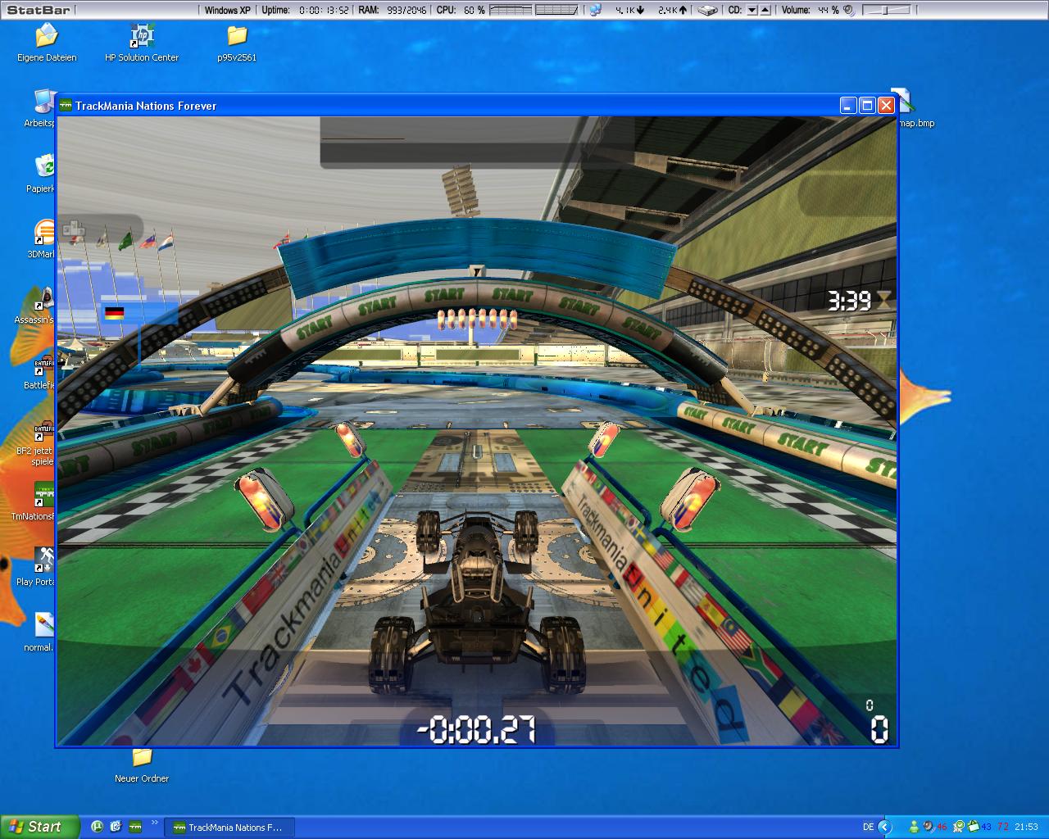The width and height of the screenshot is (1049, 839).
Task: Expand the hidden quick launch chevron
Action: (x=155, y=823)
